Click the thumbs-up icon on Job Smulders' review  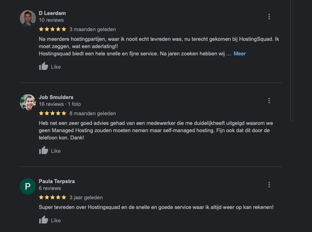44,151
